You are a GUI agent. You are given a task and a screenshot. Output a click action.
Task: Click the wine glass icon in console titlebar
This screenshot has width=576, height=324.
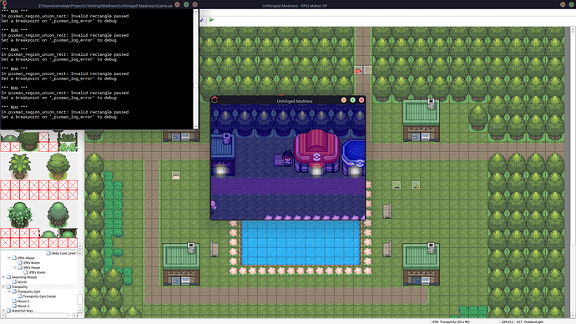[x=4, y=4]
